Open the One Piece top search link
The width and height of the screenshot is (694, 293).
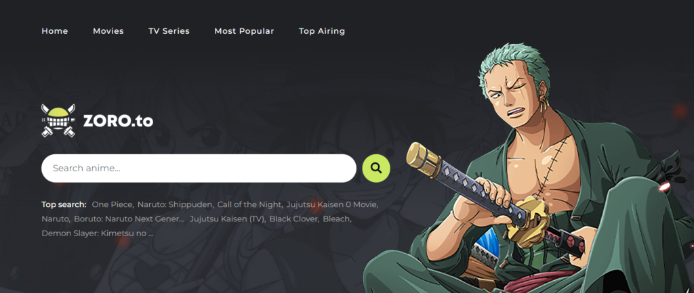[x=112, y=204]
